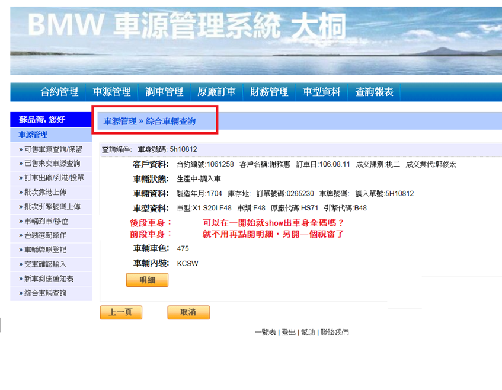Screen dimensions: 502x390
Task: Click the 成交業代:郭俊宏 text
Action: click(431, 164)
